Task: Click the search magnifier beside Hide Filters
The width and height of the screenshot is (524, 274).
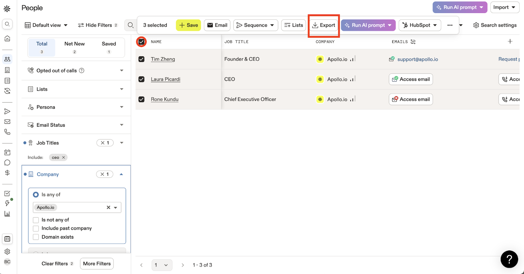Action: [x=130, y=25]
